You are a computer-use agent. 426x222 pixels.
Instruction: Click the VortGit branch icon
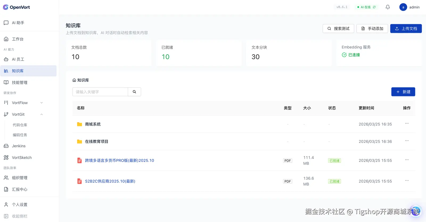pos(6,114)
